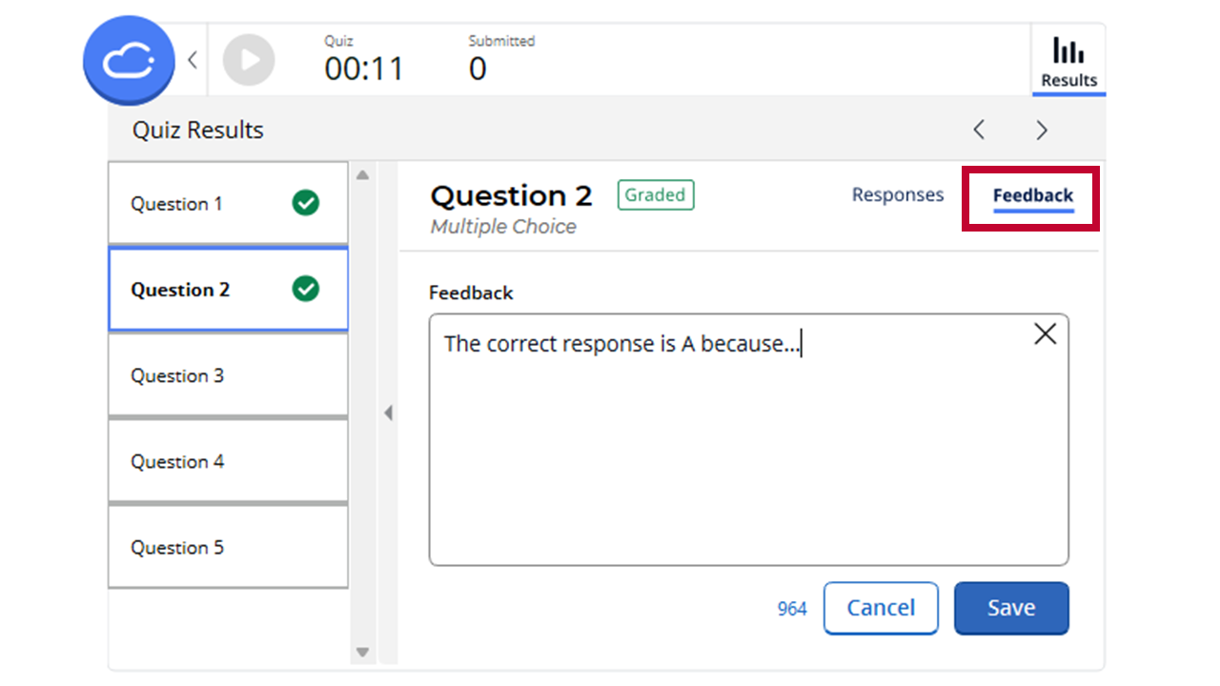Clear feedback text with the X icon
Screen dimensions: 1220x686
point(1046,333)
